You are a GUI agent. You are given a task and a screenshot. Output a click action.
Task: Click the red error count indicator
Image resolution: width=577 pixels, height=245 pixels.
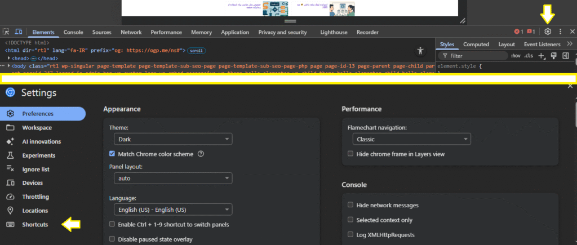(x=518, y=32)
